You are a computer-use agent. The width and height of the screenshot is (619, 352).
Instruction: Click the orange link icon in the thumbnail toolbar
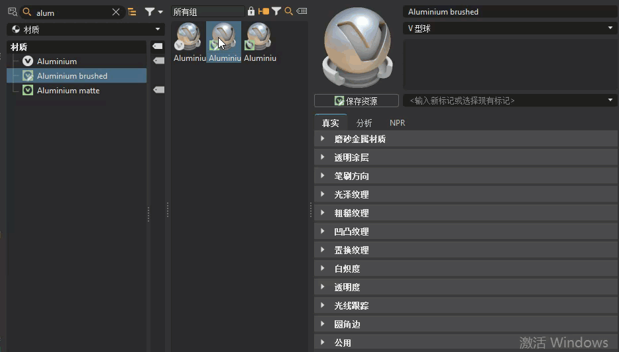(x=263, y=11)
